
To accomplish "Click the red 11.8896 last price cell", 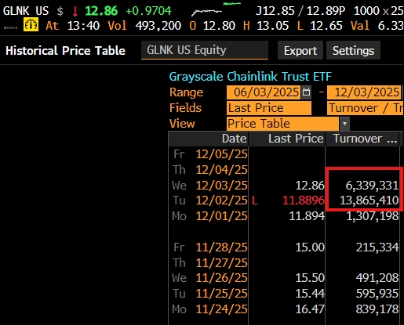I will [x=304, y=200].
